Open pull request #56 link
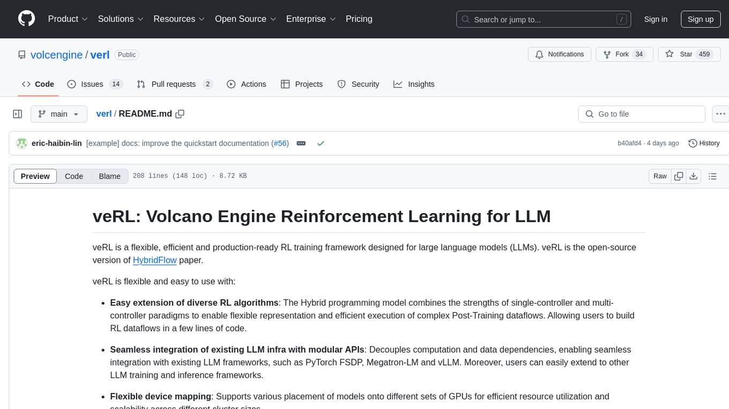The width and height of the screenshot is (729, 409). click(x=280, y=143)
